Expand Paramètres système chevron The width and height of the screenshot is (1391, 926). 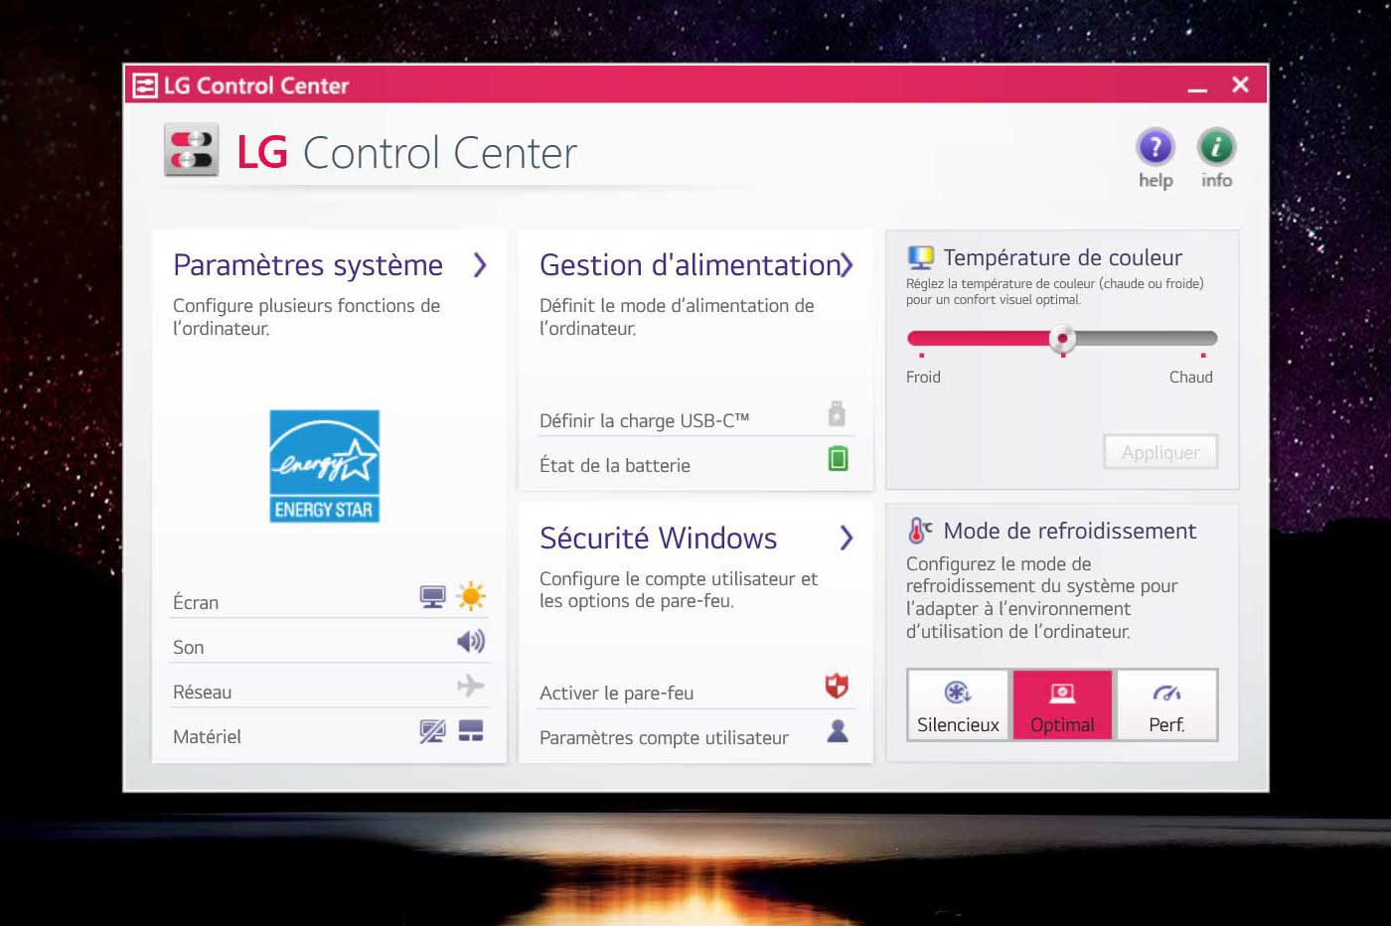coord(480,265)
